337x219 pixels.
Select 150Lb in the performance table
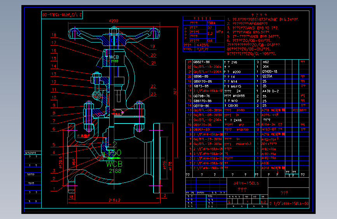coord(211,23)
